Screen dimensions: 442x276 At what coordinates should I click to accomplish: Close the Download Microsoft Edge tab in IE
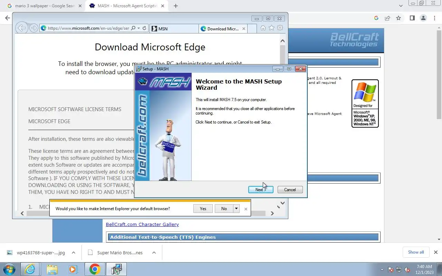tap(244, 29)
